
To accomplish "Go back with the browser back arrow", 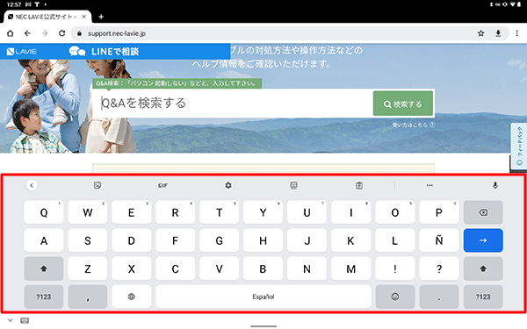I will pyautogui.click(x=27, y=33).
